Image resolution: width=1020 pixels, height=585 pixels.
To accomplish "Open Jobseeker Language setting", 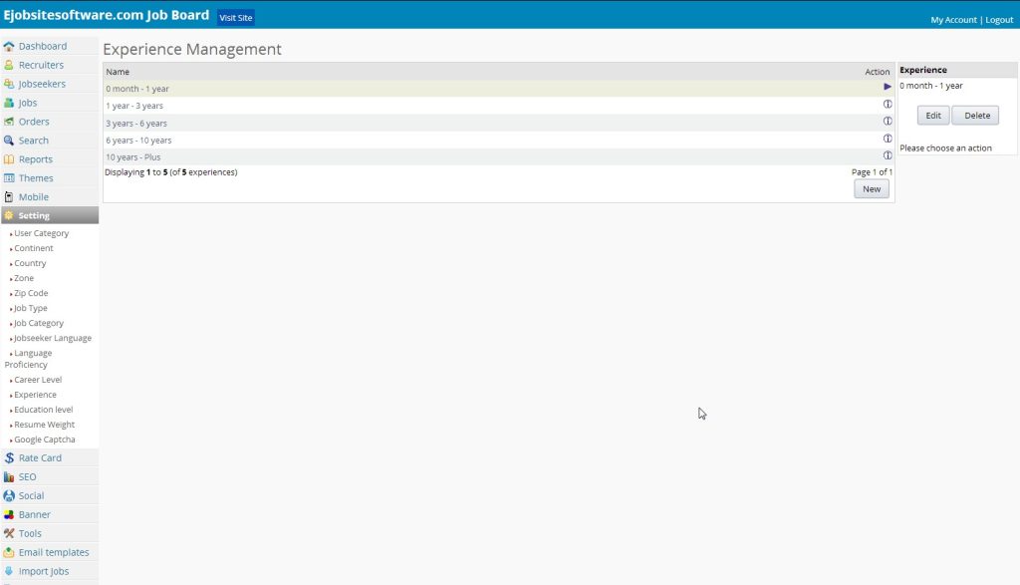I will click(53, 338).
